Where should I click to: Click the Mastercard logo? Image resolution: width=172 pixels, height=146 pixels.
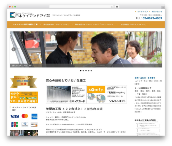25,116
